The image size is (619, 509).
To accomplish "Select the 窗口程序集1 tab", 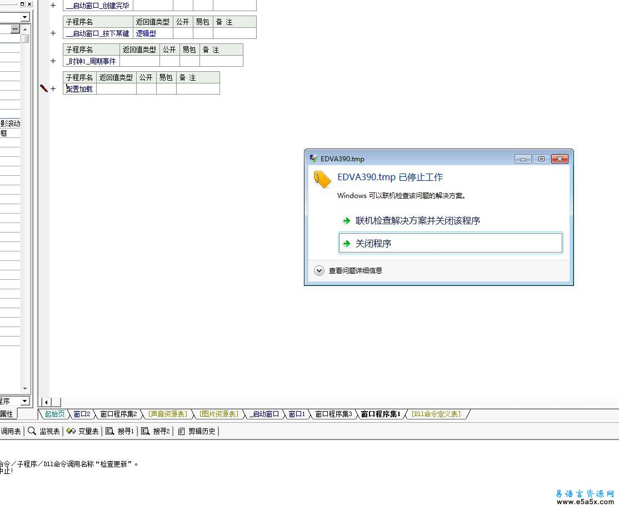I will (x=381, y=414).
